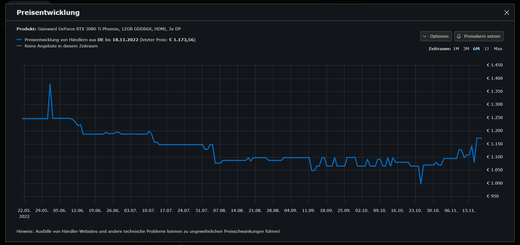Click the € 1.000 axis label

[495, 183]
